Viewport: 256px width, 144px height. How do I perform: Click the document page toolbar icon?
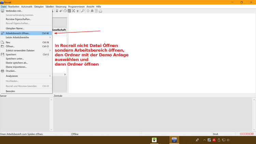[96, 11]
